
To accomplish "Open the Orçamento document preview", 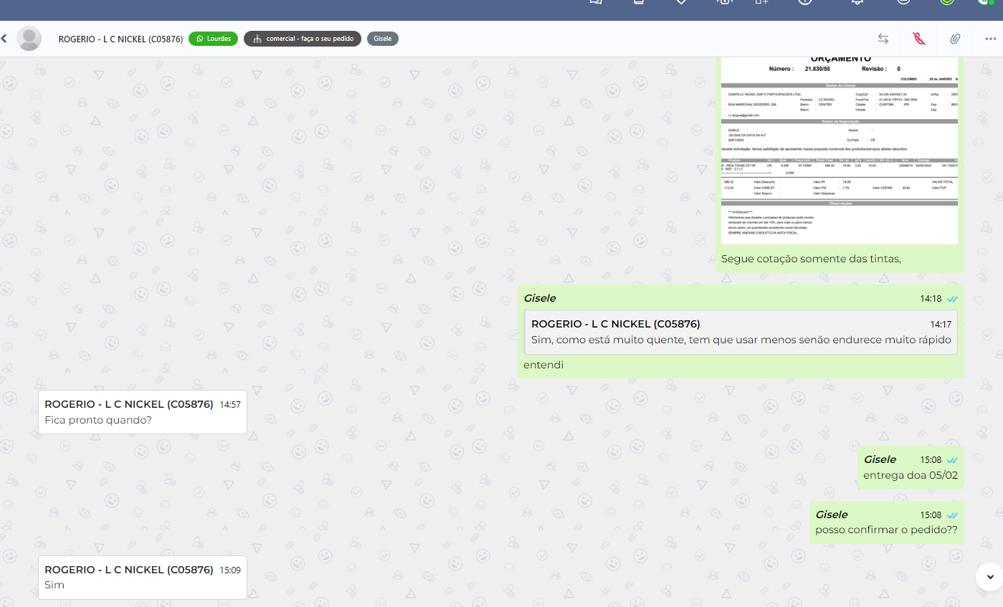I will [x=839, y=150].
